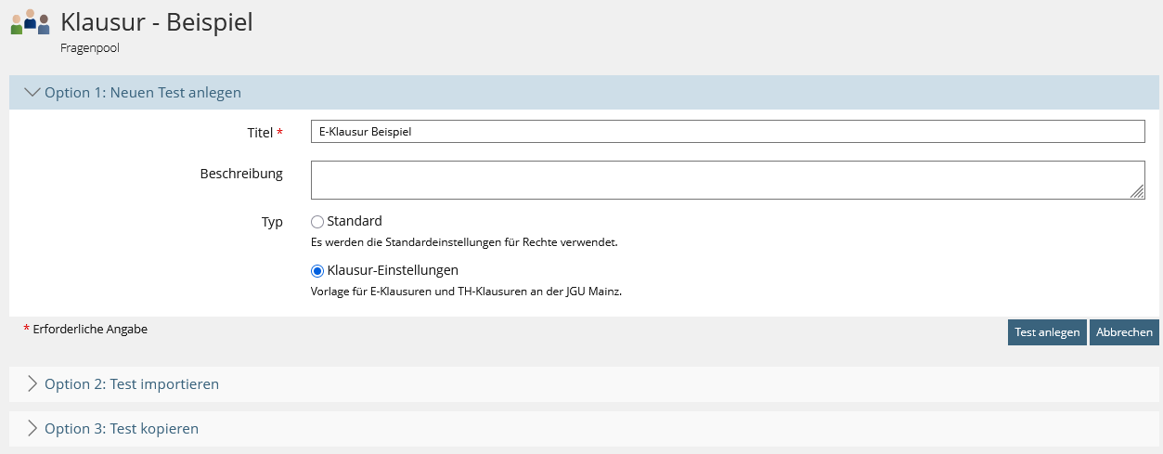
Task: Click the Standard radio label text
Action: pyautogui.click(x=355, y=221)
